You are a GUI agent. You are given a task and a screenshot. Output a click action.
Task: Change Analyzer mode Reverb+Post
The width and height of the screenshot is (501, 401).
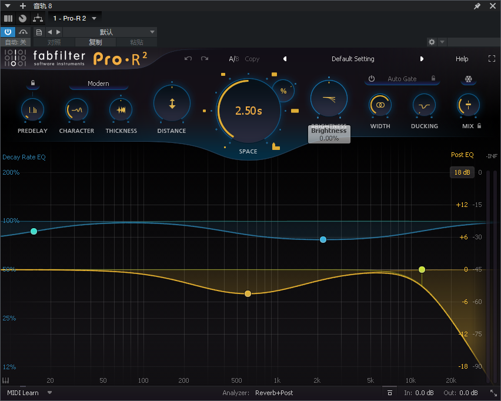274,393
